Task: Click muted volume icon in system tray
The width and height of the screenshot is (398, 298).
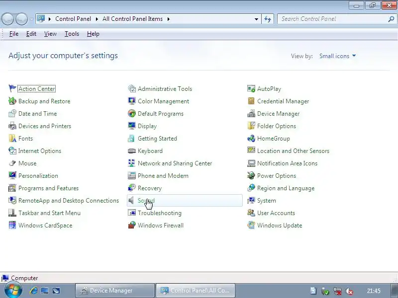Action: 349,291
